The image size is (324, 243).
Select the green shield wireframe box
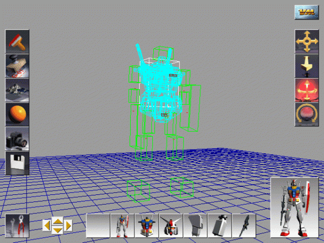pos(191,108)
